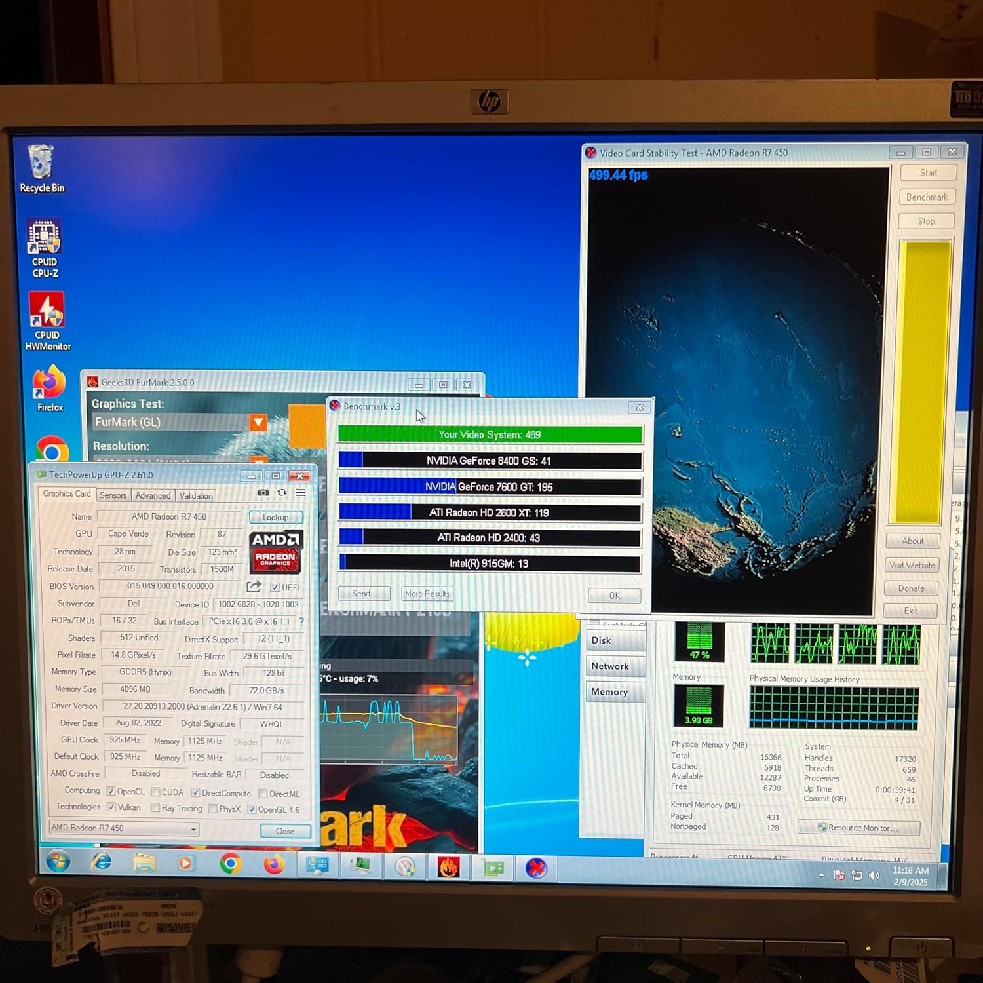This screenshot has width=983, height=983.
Task: Expand the AMD Radeon R7 450 GPU dropdown
Action: click(193, 829)
